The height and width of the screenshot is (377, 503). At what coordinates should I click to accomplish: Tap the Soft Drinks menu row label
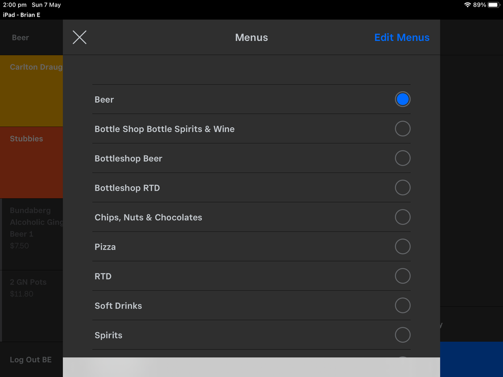coord(118,306)
